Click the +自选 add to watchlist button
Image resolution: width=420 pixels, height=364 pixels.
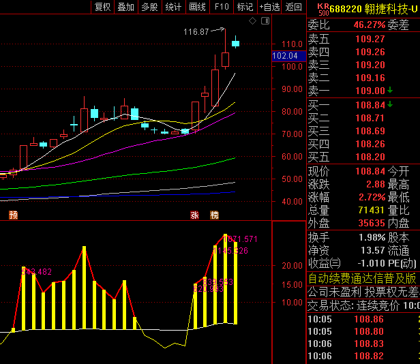pyautogui.click(x=269, y=7)
